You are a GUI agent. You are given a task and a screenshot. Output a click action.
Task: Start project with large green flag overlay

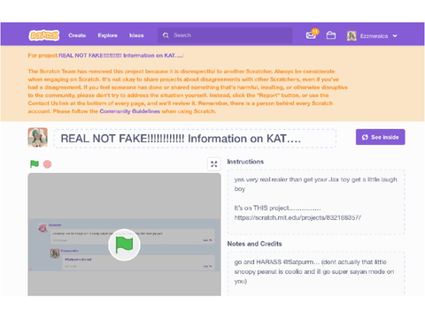(124, 245)
